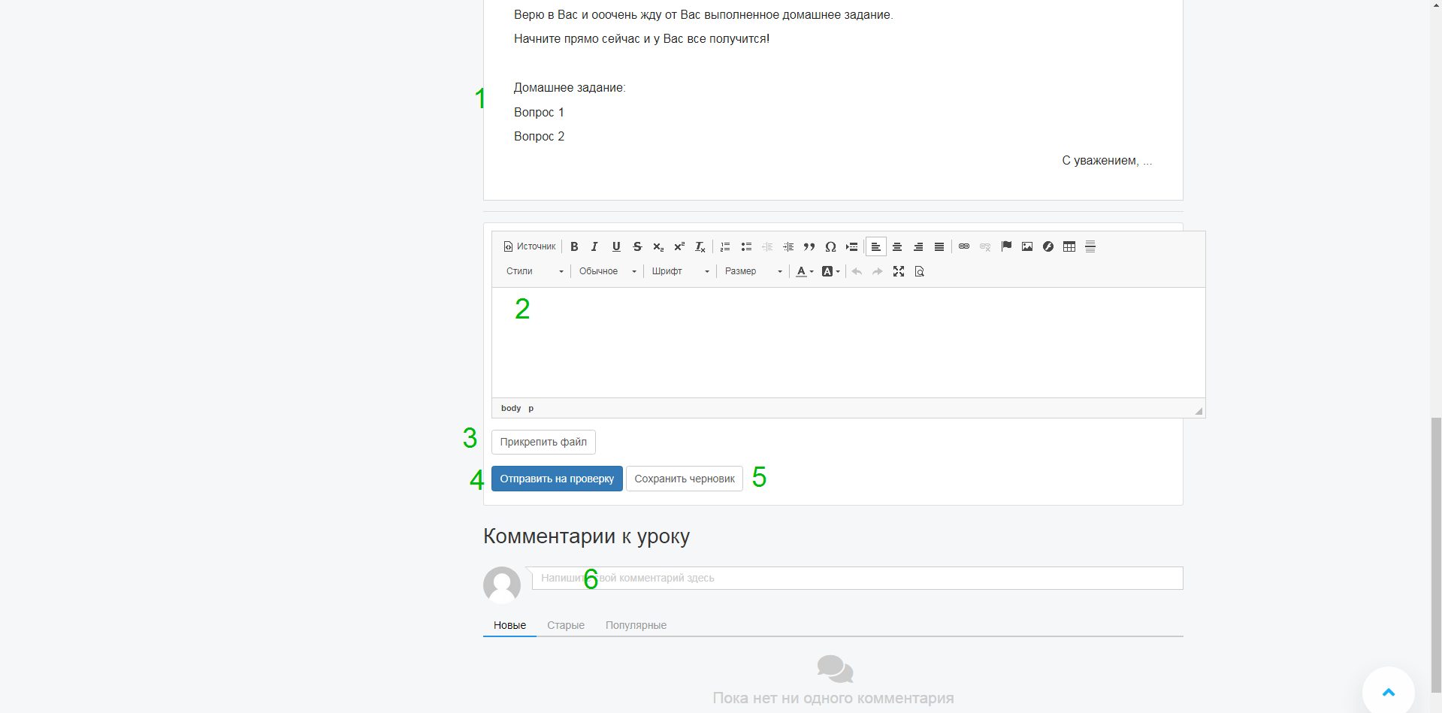Image resolution: width=1442 pixels, height=713 pixels.
Task: Open the text color picker
Action: click(x=804, y=271)
